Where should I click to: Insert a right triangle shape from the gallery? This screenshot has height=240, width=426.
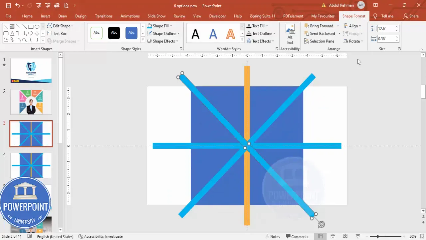(x=6, y=27)
